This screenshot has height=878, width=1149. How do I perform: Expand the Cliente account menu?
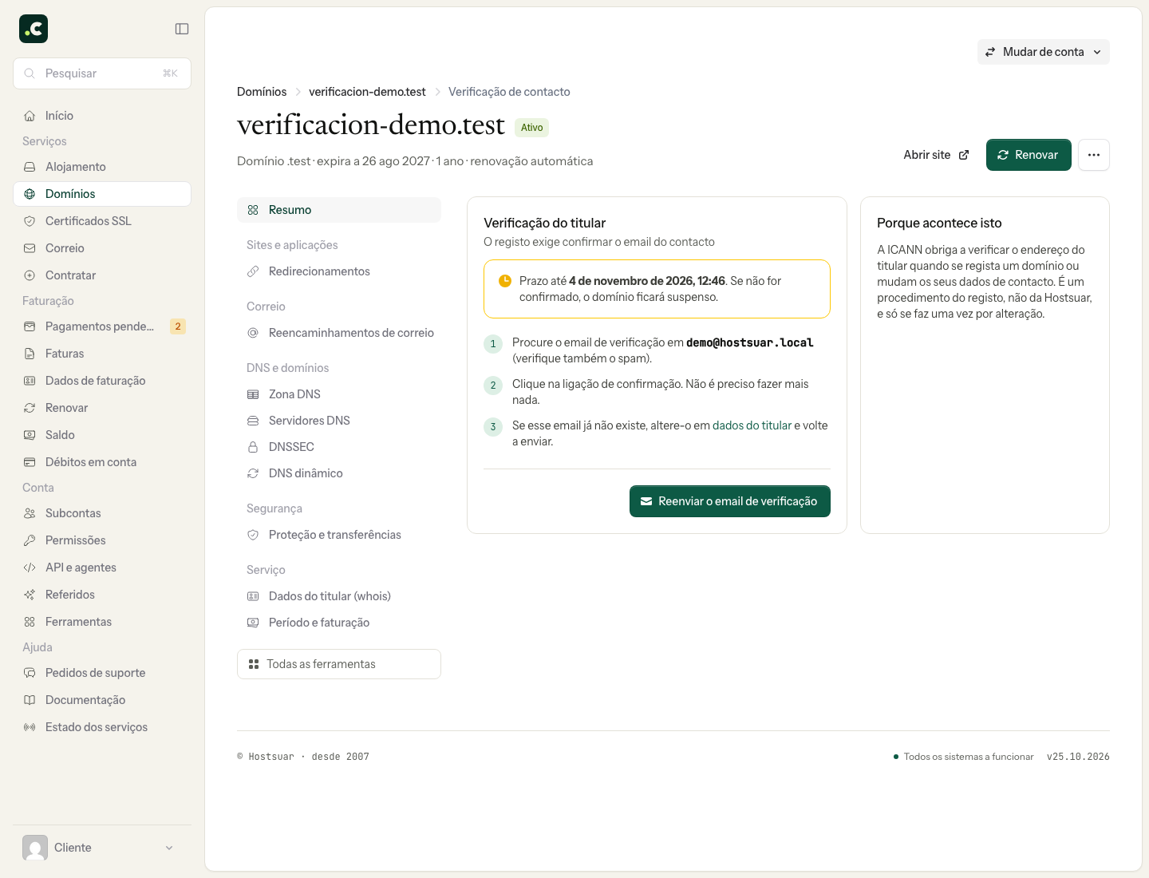coord(102,848)
